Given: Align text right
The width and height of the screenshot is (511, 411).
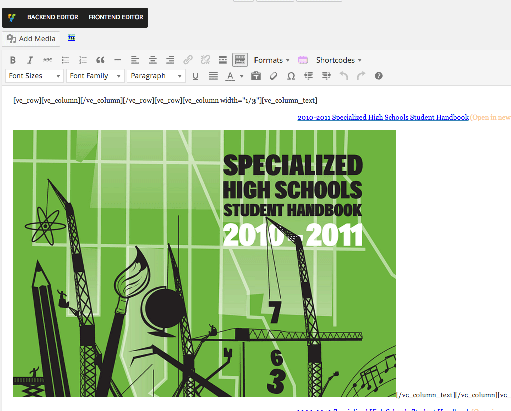Looking at the screenshot, I should coord(170,60).
